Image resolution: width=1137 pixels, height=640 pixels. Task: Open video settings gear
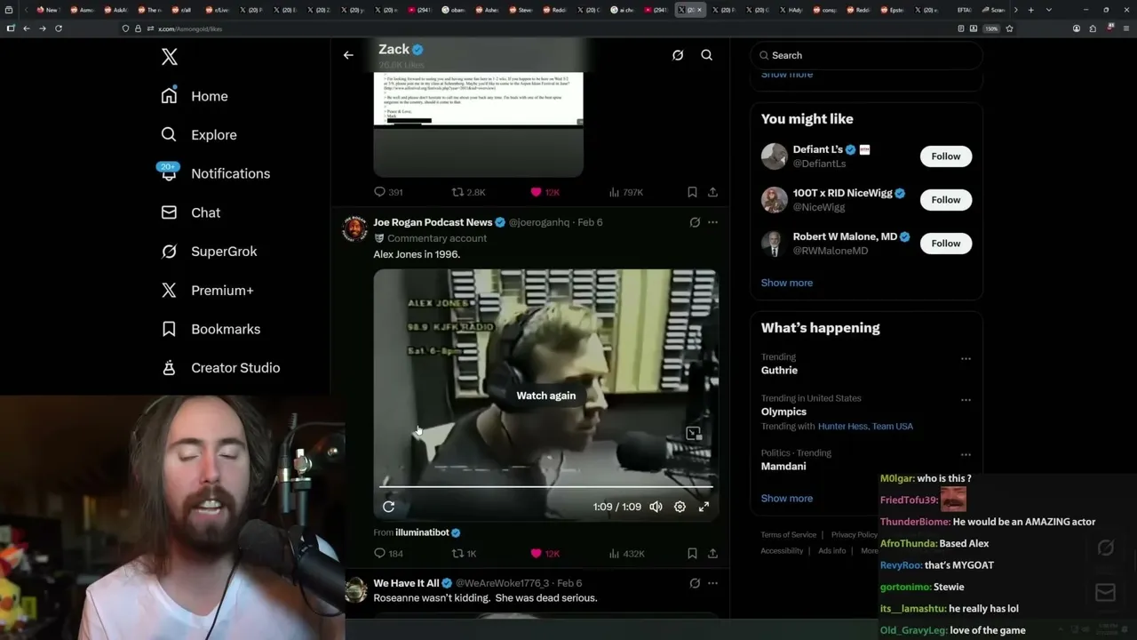(x=680, y=507)
